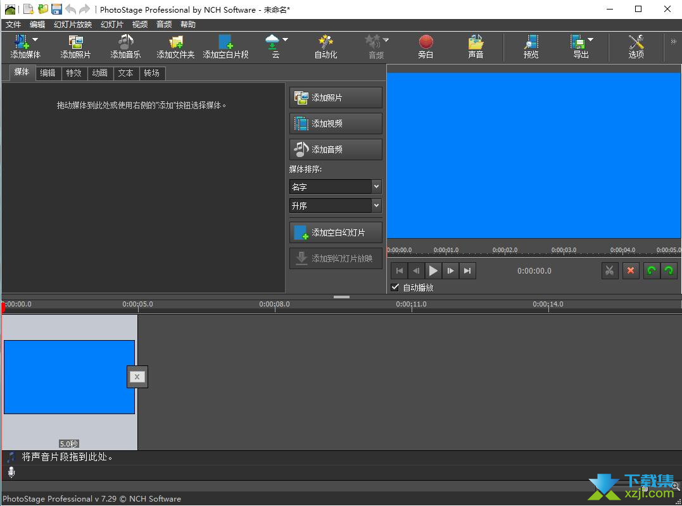Click the microphone narration track icon
This screenshot has height=506, width=682.
(x=11, y=472)
